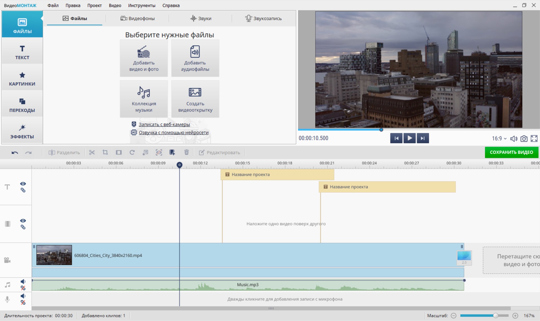Select second Название проекта text clip
Screen dimensions: 540x321
tap(387, 187)
